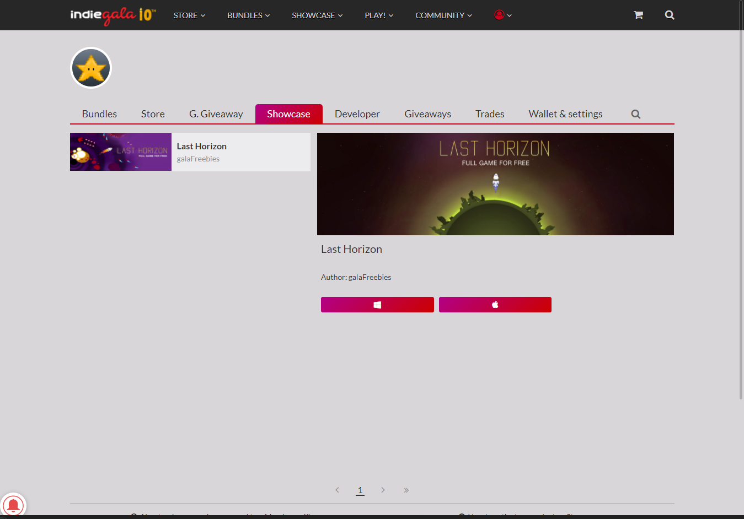Switch to the Developer tab
The height and width of the screenshot is (519, 744).
click(357, 114)
